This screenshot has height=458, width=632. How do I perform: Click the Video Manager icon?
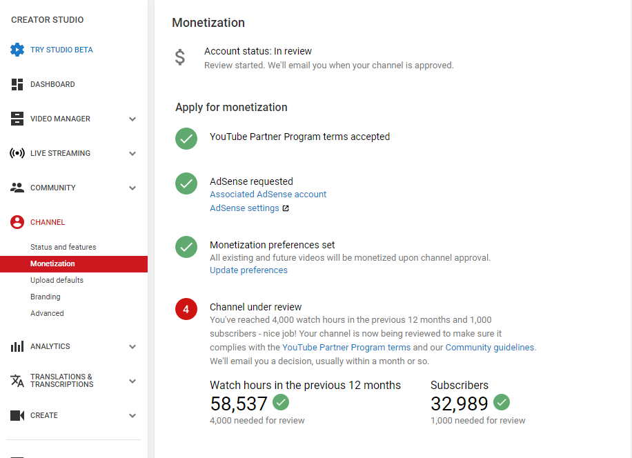17,119
